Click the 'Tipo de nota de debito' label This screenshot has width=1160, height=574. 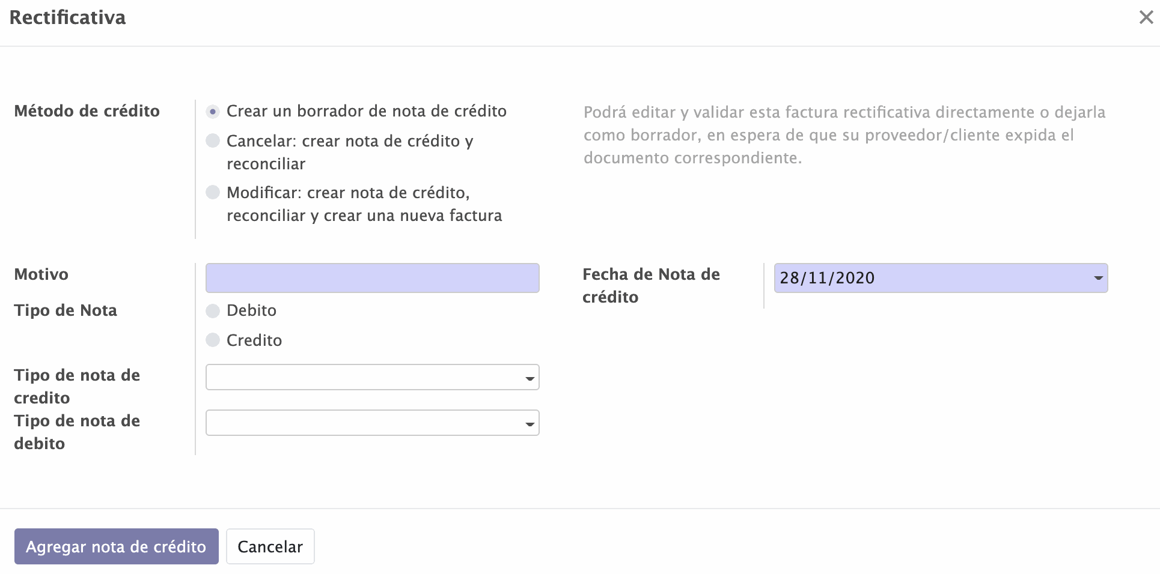(76, 432)
